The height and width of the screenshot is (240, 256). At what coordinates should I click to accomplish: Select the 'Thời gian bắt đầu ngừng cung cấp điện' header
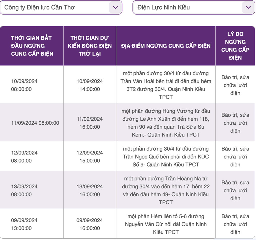[32, 46]
